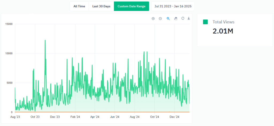Click the Dec '24 x-axis label
Image resolution: width=274 pixels, height=126 pixels.
pos(174,117)
